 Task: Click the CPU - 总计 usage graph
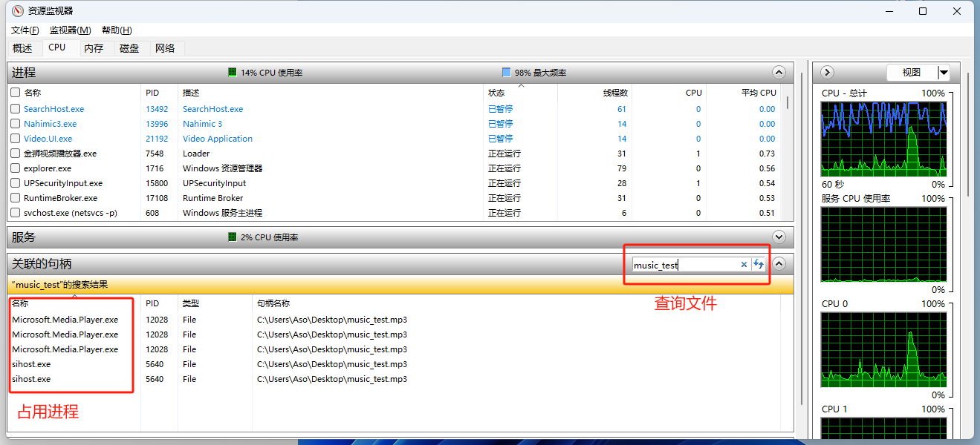(x=883, y=139)
